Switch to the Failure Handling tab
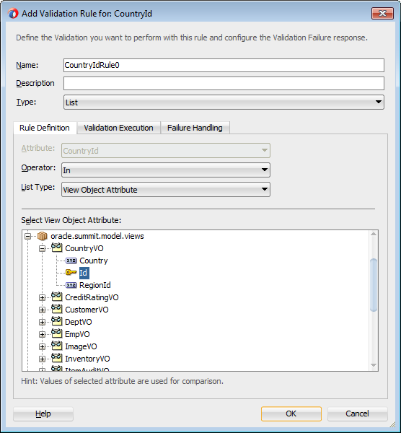 pos(195,128)
